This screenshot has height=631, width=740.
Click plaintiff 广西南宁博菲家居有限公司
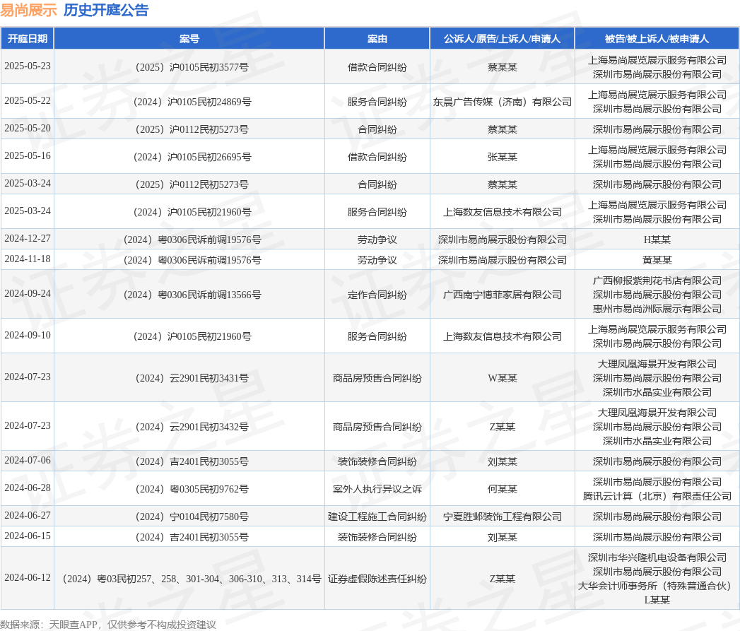502,295
